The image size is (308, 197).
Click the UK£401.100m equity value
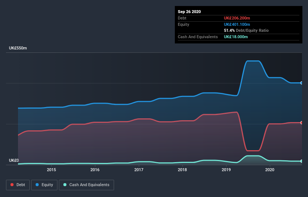(x=237, y=24)
